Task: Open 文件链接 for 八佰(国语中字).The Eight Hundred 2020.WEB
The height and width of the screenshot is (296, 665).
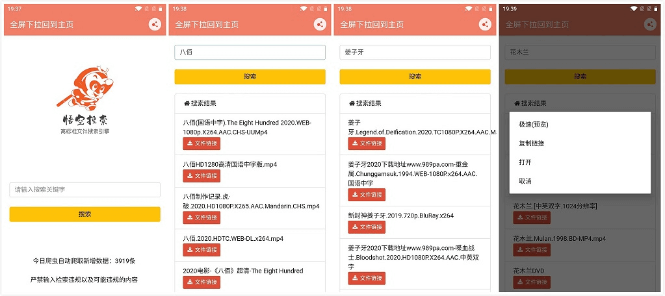Action: (x=202, y=143)
